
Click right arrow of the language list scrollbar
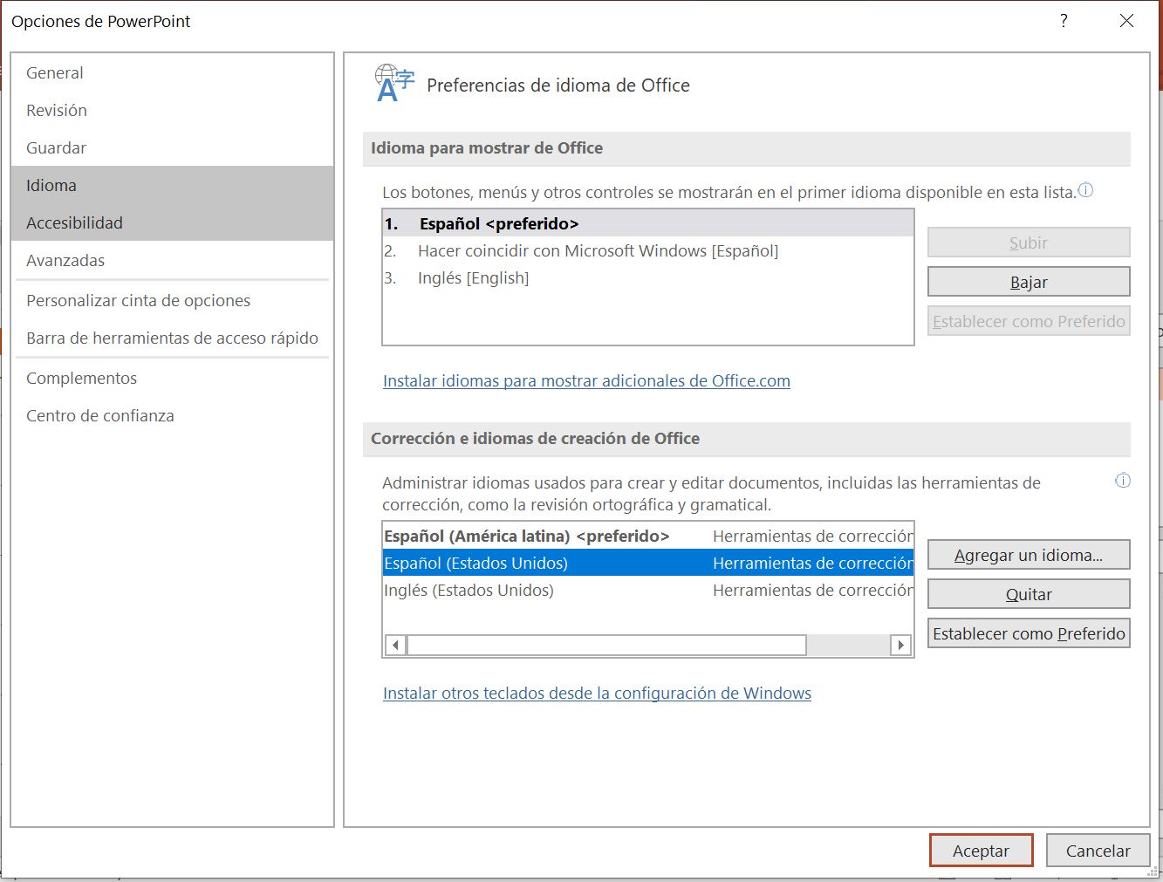click(901, 645)
